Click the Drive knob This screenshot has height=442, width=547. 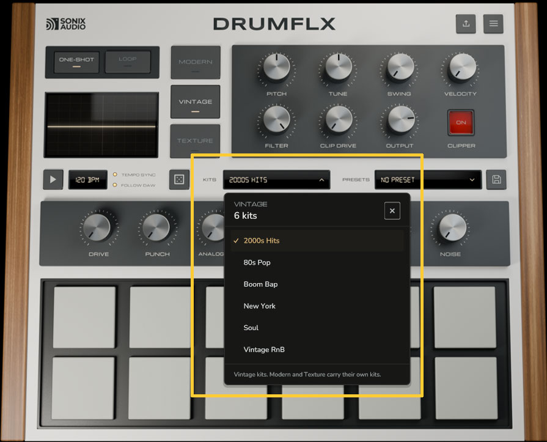(x=98, y=227)
